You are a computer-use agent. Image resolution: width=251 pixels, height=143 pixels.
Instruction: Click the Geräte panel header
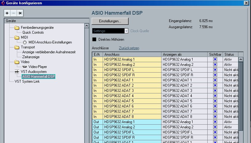coord(46,21)
